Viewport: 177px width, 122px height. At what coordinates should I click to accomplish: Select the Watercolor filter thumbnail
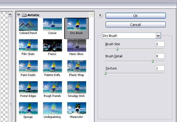pyautogui.click(x=76, y=108)
